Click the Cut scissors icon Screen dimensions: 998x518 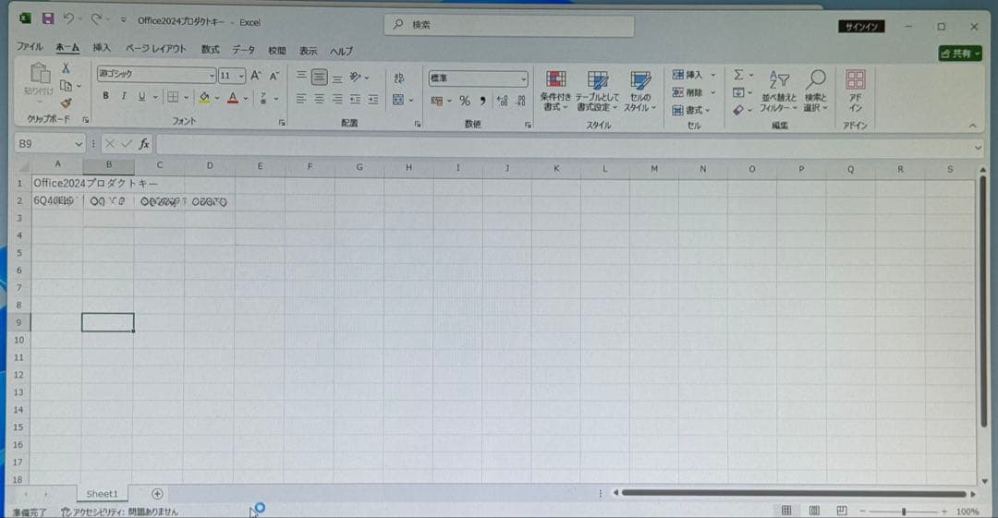66,68
